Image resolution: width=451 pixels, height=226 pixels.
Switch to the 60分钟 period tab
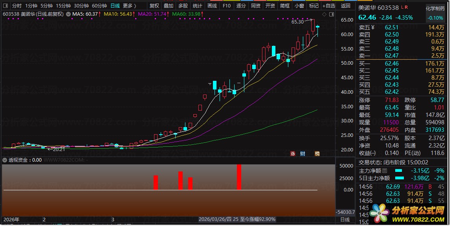point(99,6)
